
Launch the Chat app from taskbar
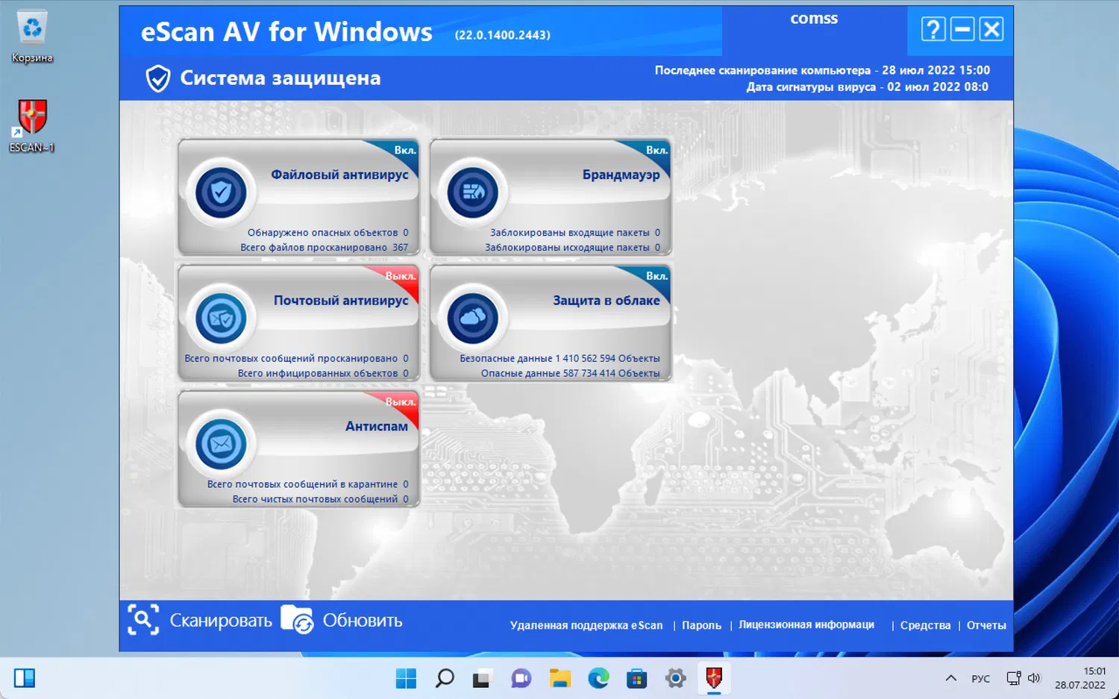tap(521, 678)
